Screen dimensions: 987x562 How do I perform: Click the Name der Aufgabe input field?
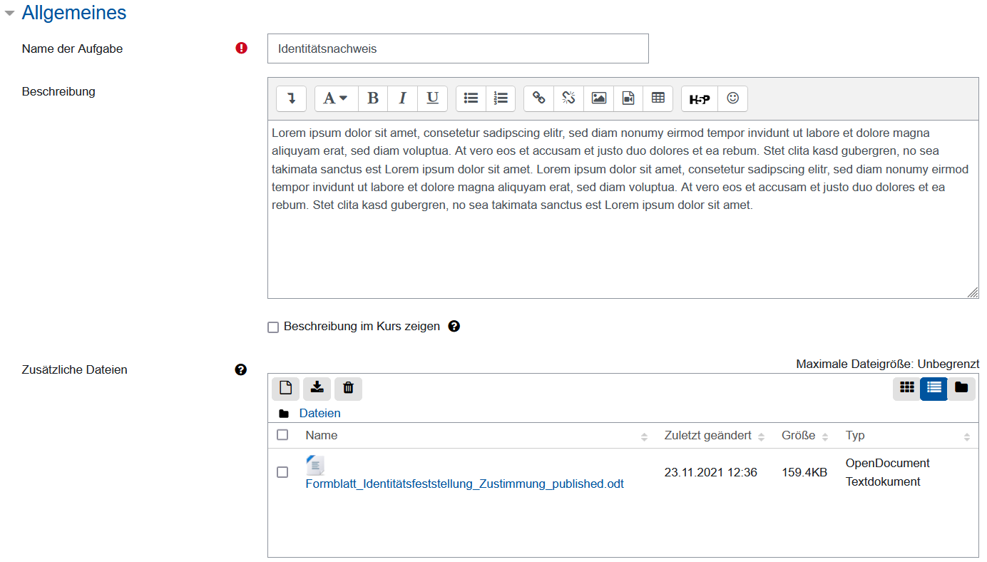(458, 48)
